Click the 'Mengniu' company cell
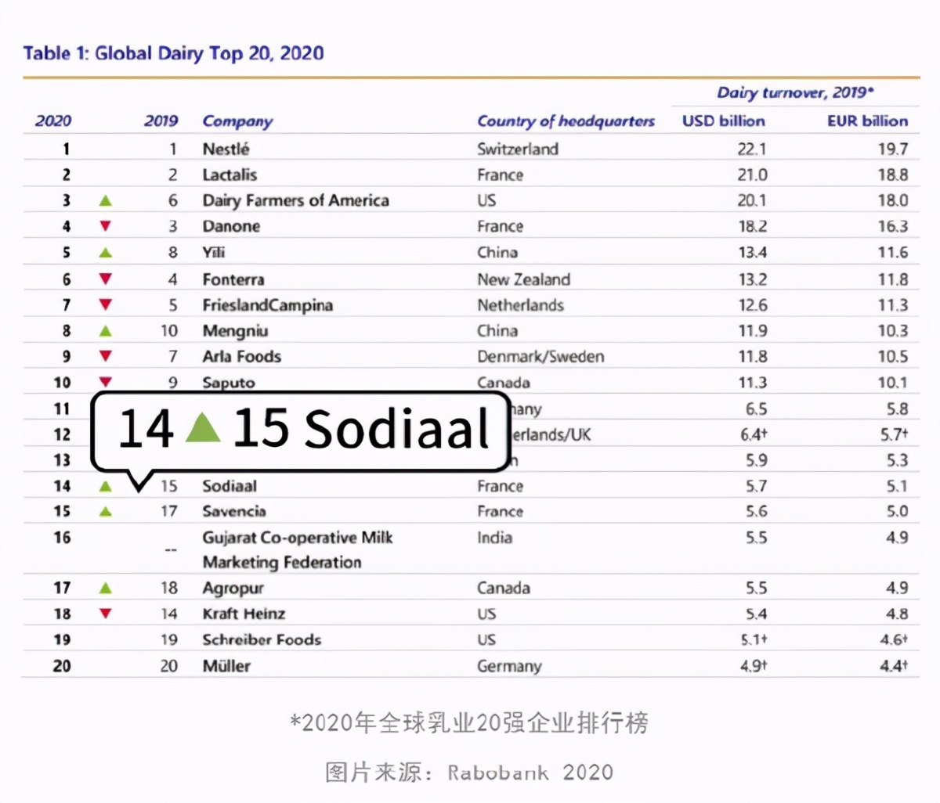Image resolution: width=940 pixels, height=803 pixels. [x=235, y=331]
